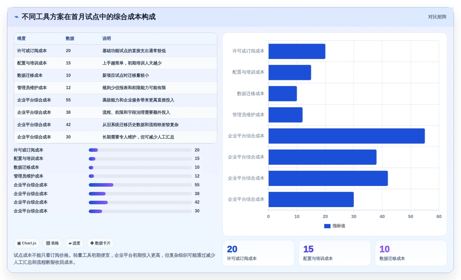
Task: Click progress list label 数据迁移成本
Action: (x=26, y=168)
